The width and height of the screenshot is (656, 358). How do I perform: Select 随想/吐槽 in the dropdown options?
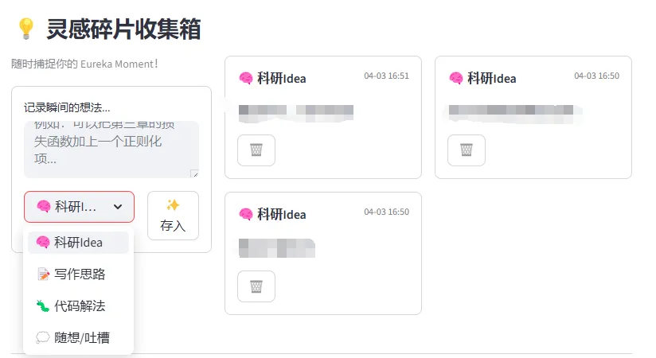[81, 338]
